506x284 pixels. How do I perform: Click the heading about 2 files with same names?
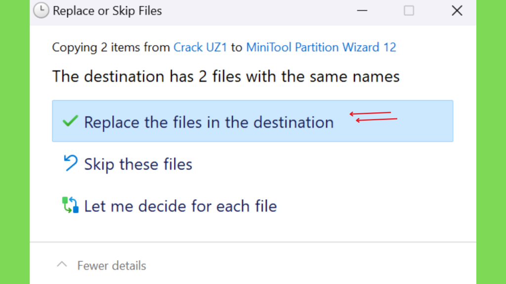click(x=226, y=76)
